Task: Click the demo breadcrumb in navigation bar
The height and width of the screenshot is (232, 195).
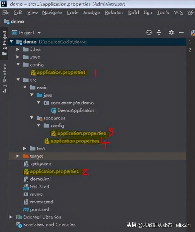Action: pos(14,22)
